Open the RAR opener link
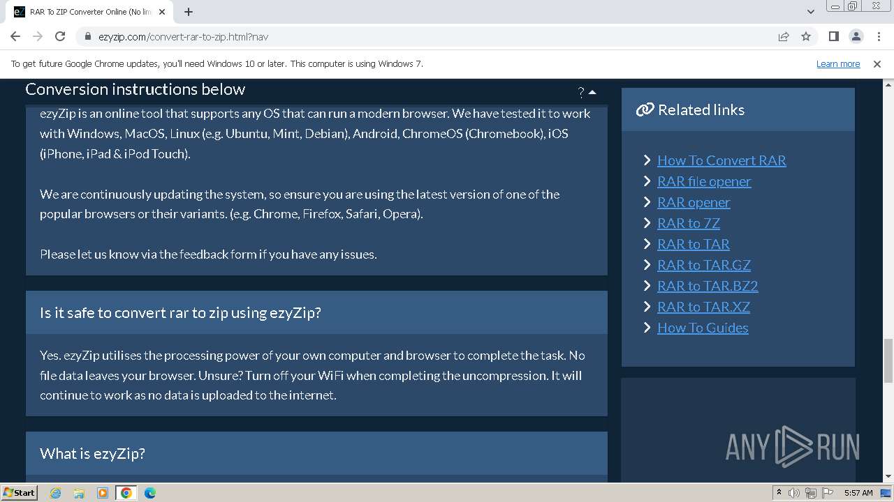894x502 pixels. pyautogui.click(x=694, y=202)
